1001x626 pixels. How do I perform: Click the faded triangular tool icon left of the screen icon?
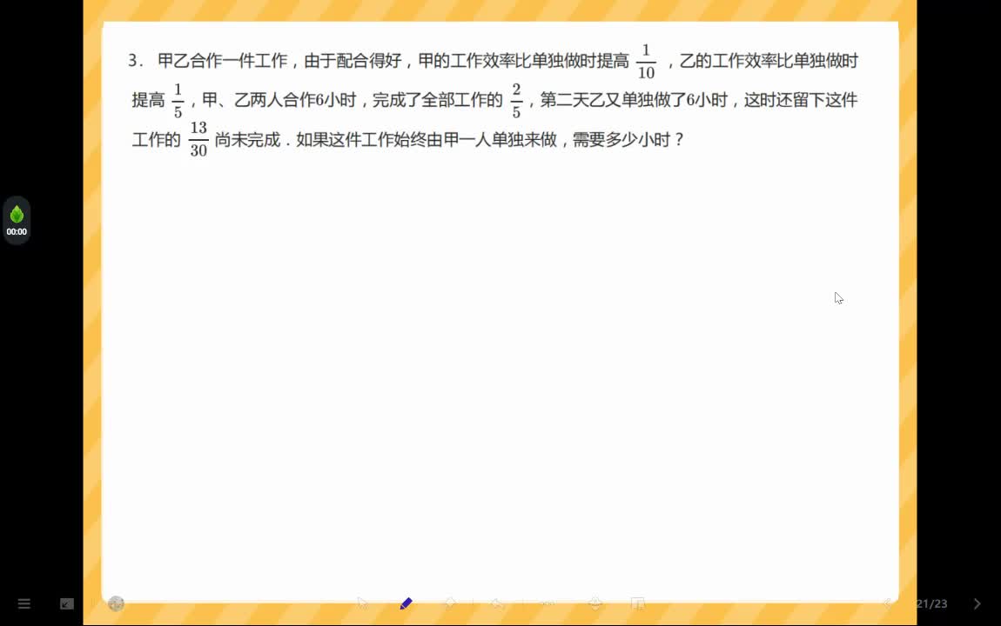(x=595, y=603)
